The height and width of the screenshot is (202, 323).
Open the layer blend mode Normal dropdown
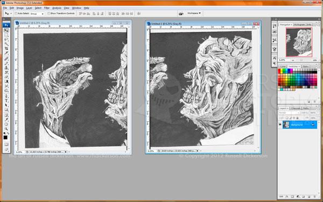289,113
